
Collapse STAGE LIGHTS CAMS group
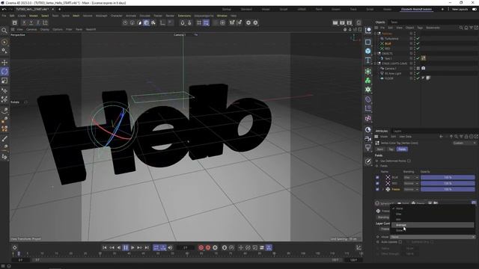pos(376,64)
